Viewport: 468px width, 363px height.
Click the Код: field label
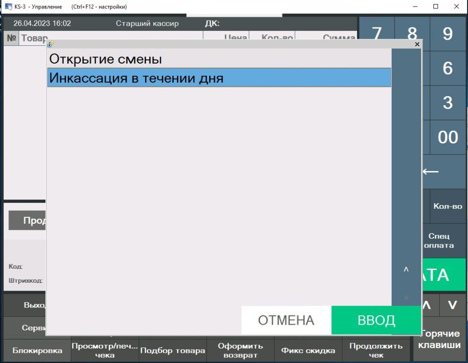click(x=15, y=266)
